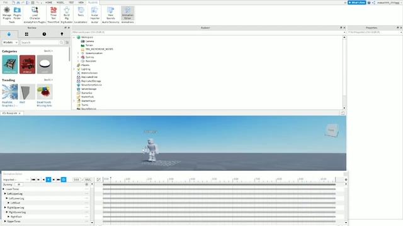Screen dimensions: 403x226
Task: Open the Build Rig tool
Action: coord(67,13)
